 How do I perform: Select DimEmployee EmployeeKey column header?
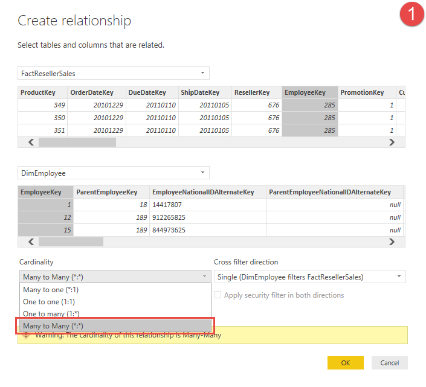point(45,192)
